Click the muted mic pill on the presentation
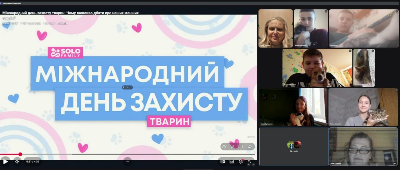This screenshot has width=400, height=170. click(127, 87)
